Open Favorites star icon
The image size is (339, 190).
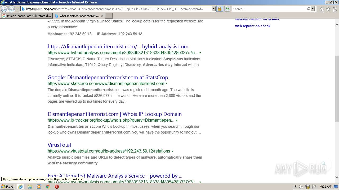(328, 9)
